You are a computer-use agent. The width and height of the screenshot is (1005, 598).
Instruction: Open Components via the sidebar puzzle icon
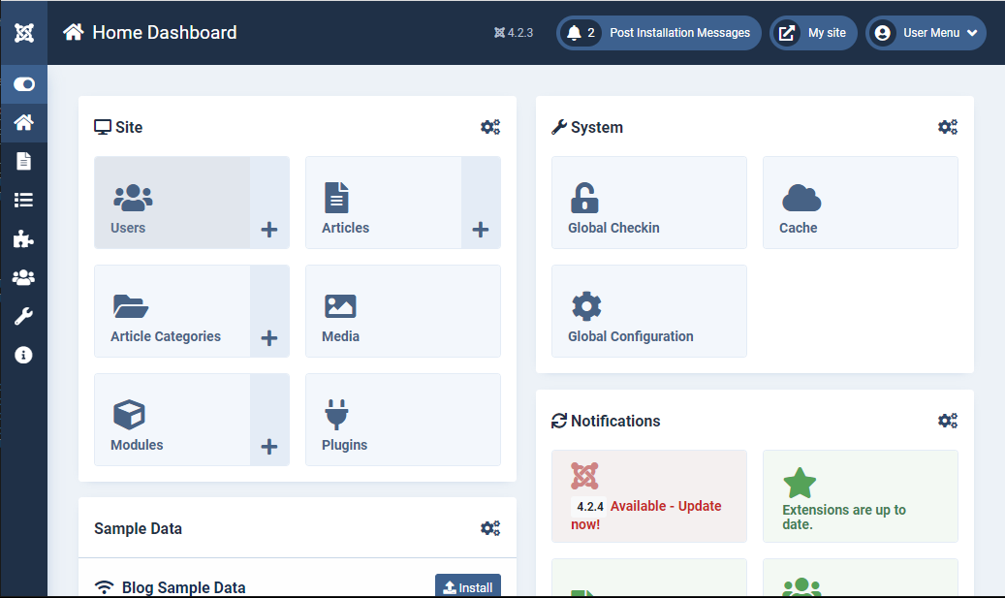point(23,238)
